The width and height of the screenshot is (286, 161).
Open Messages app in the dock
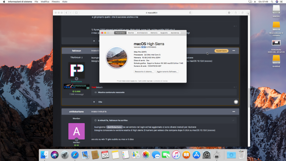click(x=156, y=155)
